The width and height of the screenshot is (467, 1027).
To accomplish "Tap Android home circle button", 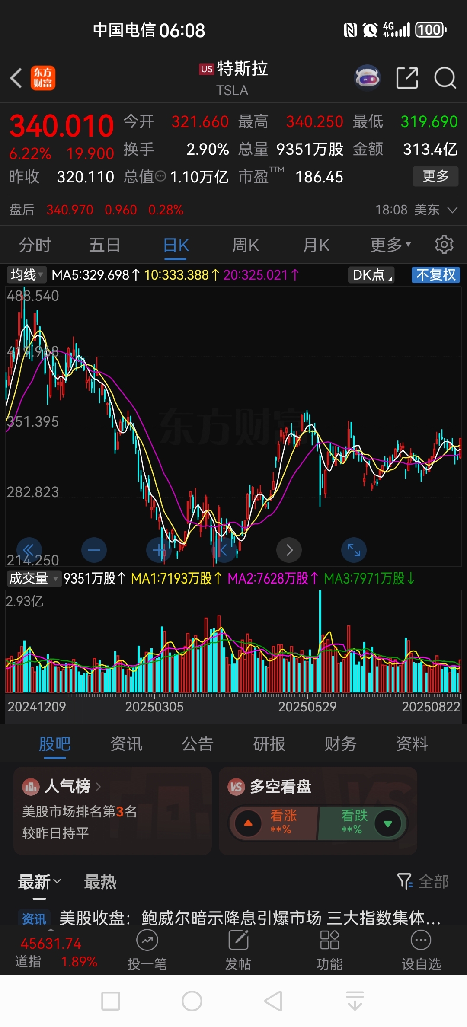I will coord(192,1001).
